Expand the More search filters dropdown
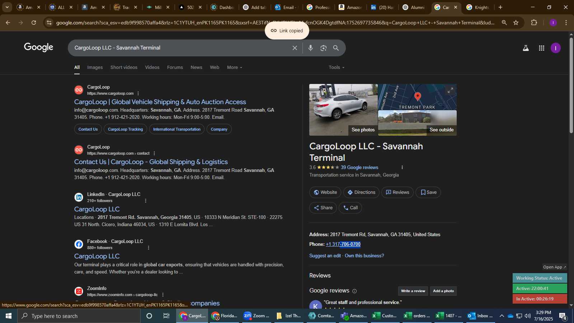Screen dimensions: 574x323 235,67
